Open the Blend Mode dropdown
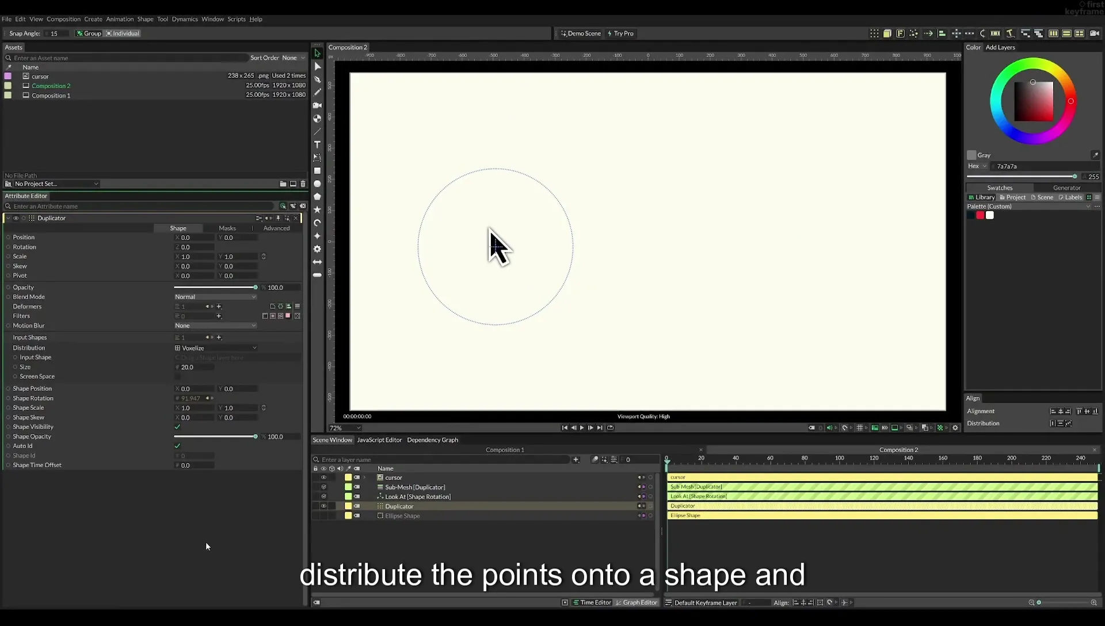1105x626 pixels. point(215,297)
